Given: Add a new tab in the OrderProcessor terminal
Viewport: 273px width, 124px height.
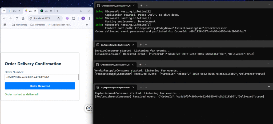Looking at the screenshot, I should coord(141,6).
